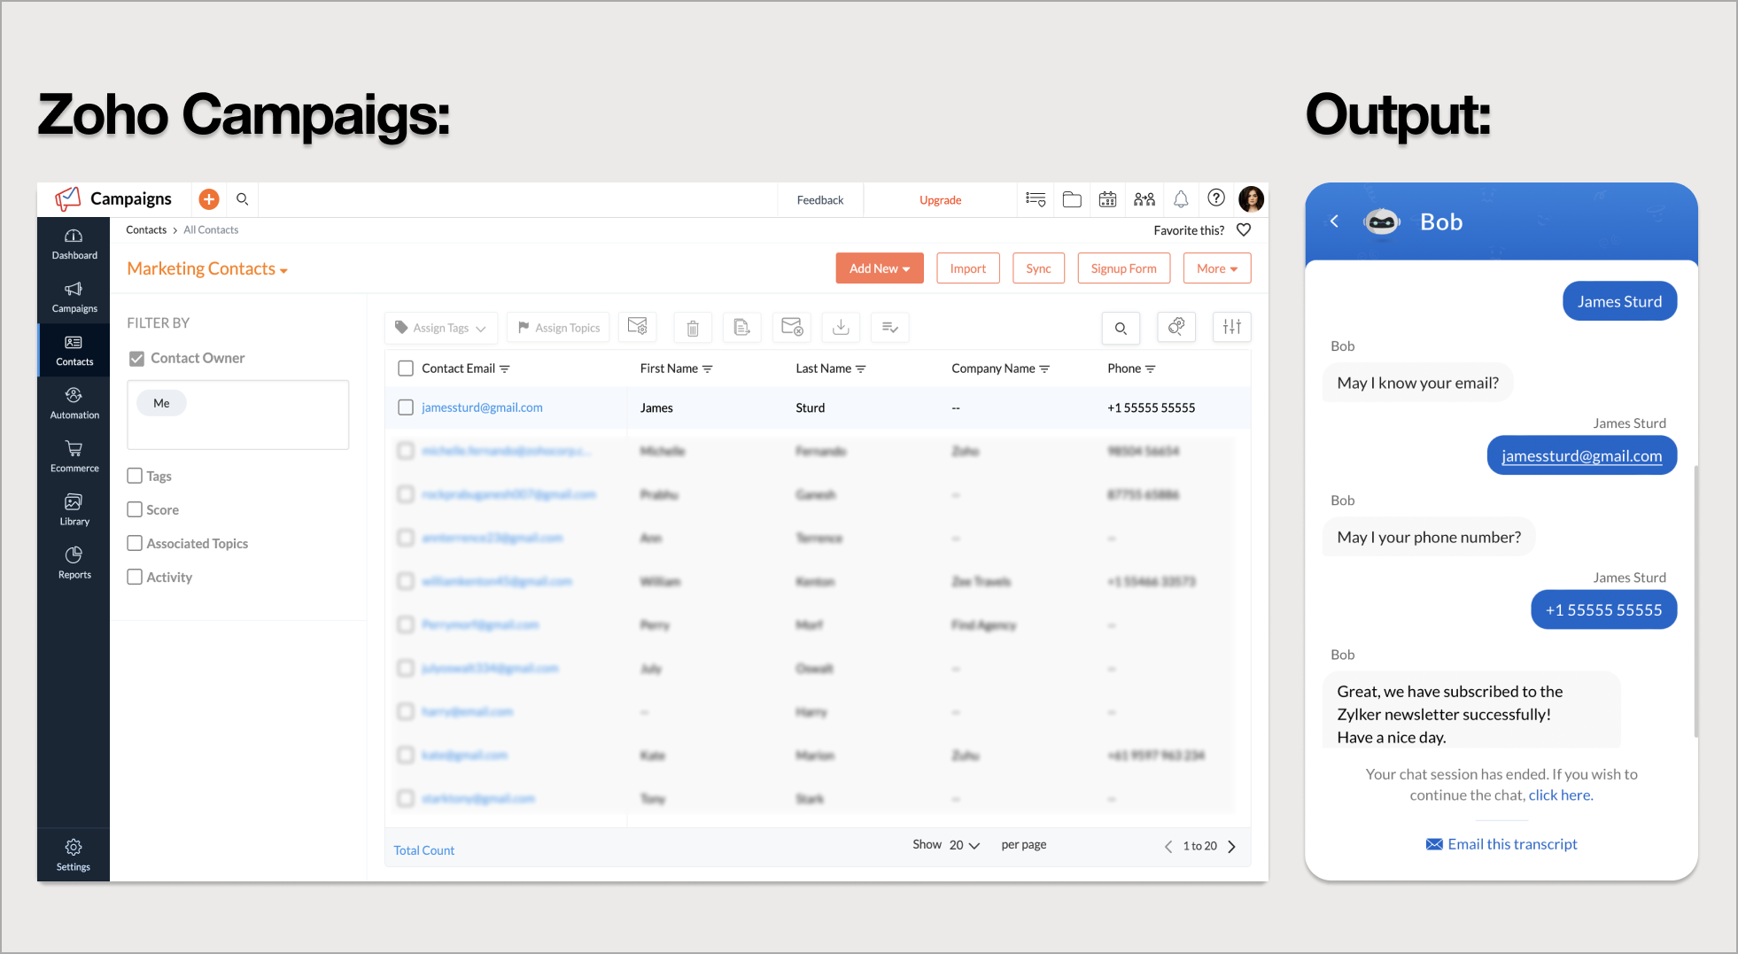Click the user profile avatar
Screen dimensions: 1738x954
[1251, 198]
